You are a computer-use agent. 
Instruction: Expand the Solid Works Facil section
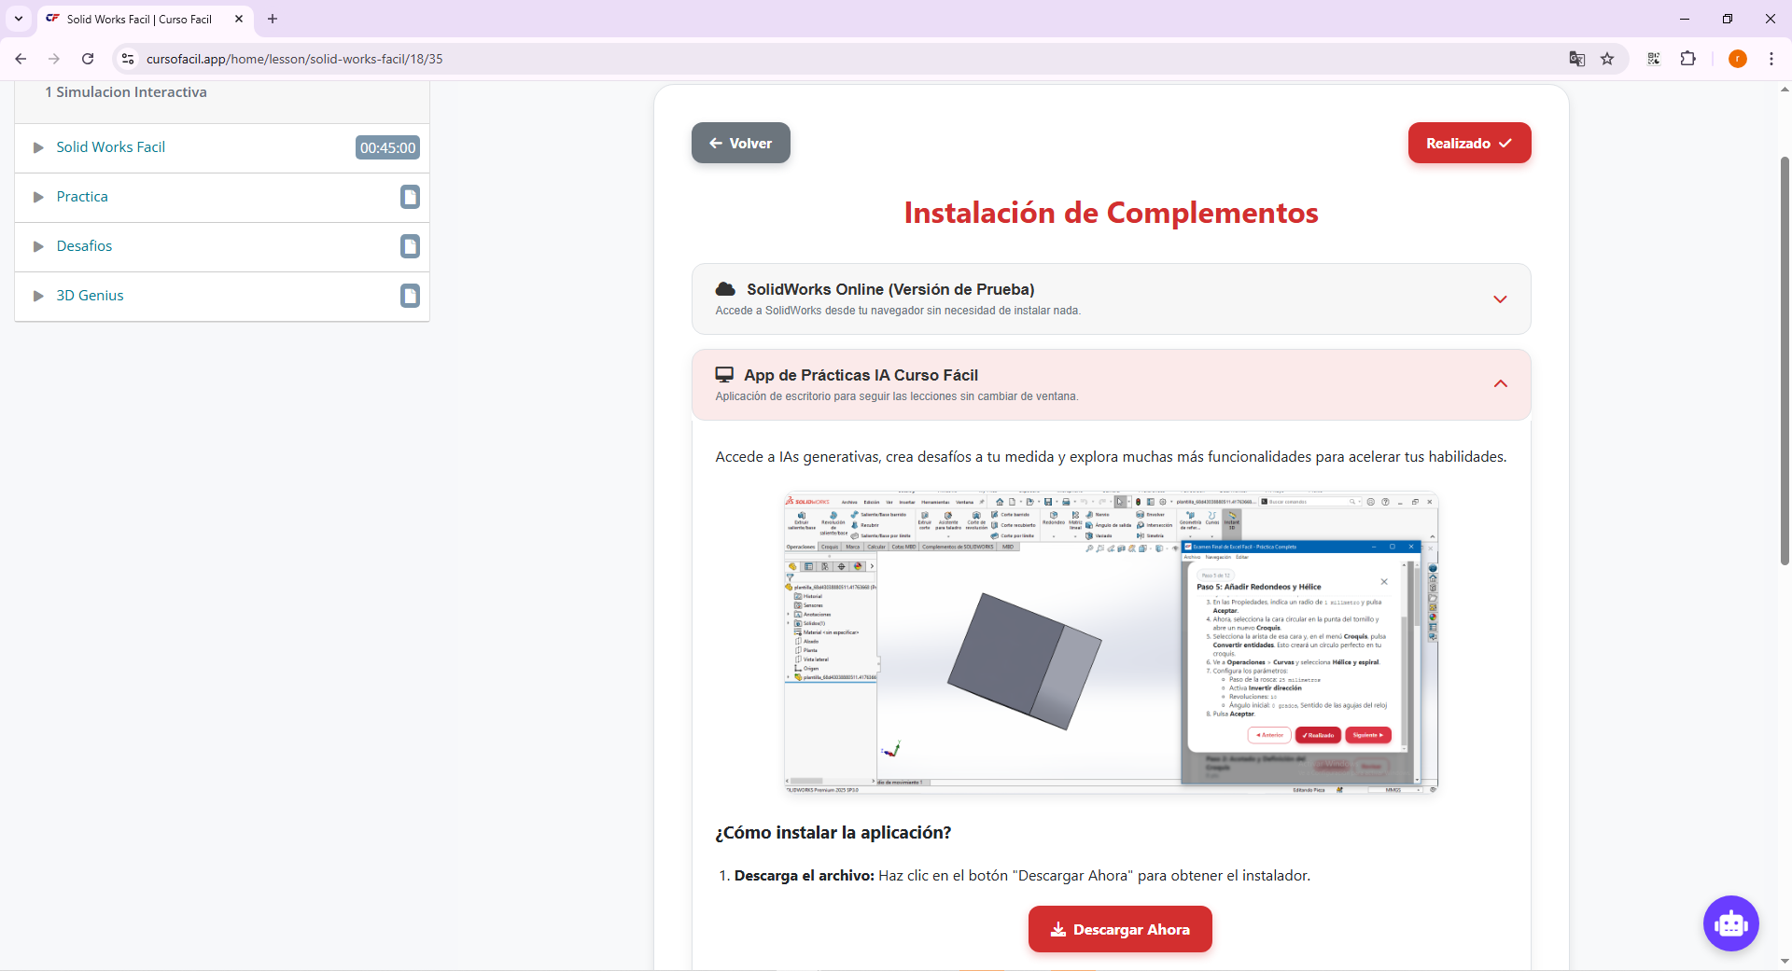(38, 147)
